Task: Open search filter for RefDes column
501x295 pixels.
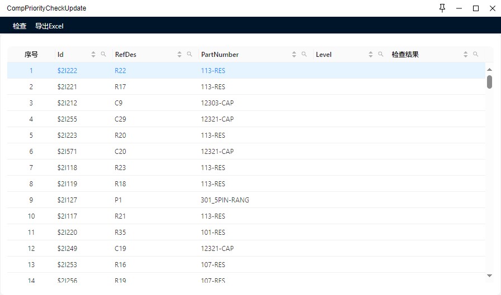Action: pos(190,55)
